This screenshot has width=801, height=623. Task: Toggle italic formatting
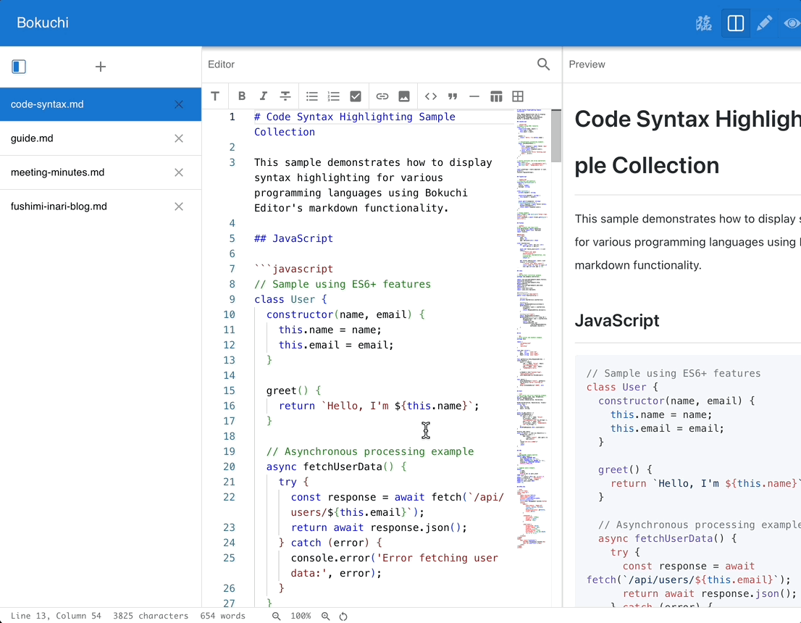click(x=264, y=96)
